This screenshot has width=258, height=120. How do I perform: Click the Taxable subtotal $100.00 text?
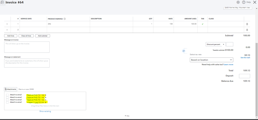223,50
